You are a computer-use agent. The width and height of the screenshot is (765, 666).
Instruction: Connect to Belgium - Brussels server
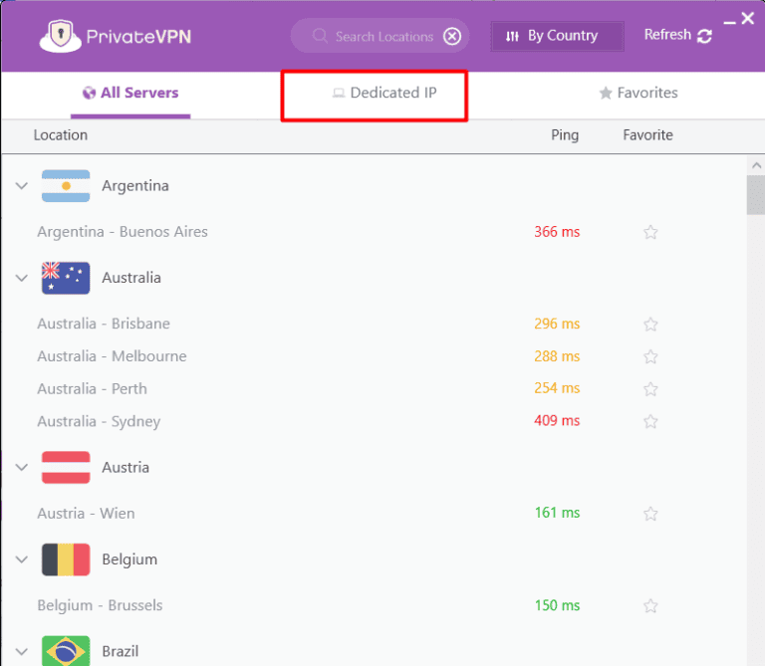point(100,605)
